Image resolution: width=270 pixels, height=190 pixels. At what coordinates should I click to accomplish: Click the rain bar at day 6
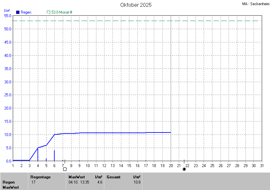tap(54, 155)
